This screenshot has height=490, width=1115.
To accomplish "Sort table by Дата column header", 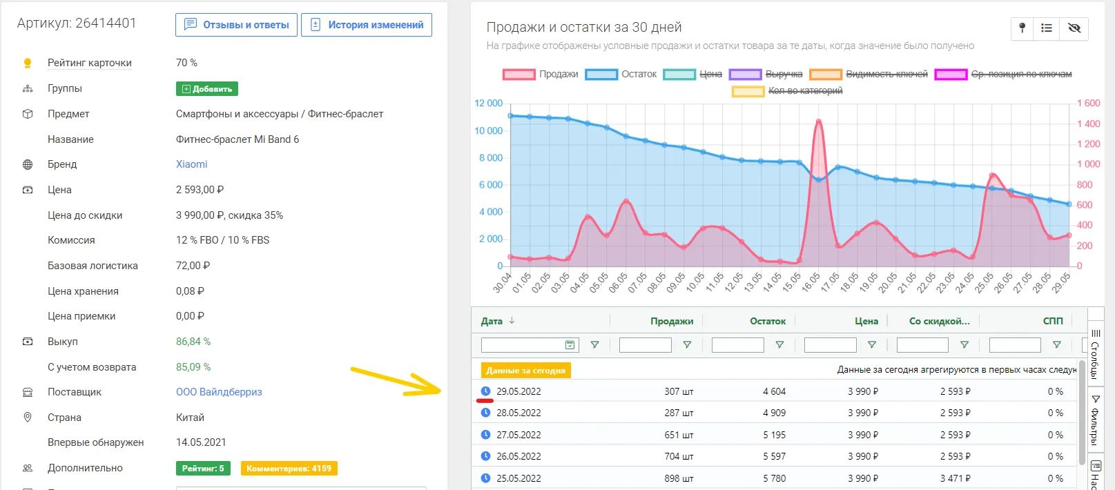I will (492, 321).
